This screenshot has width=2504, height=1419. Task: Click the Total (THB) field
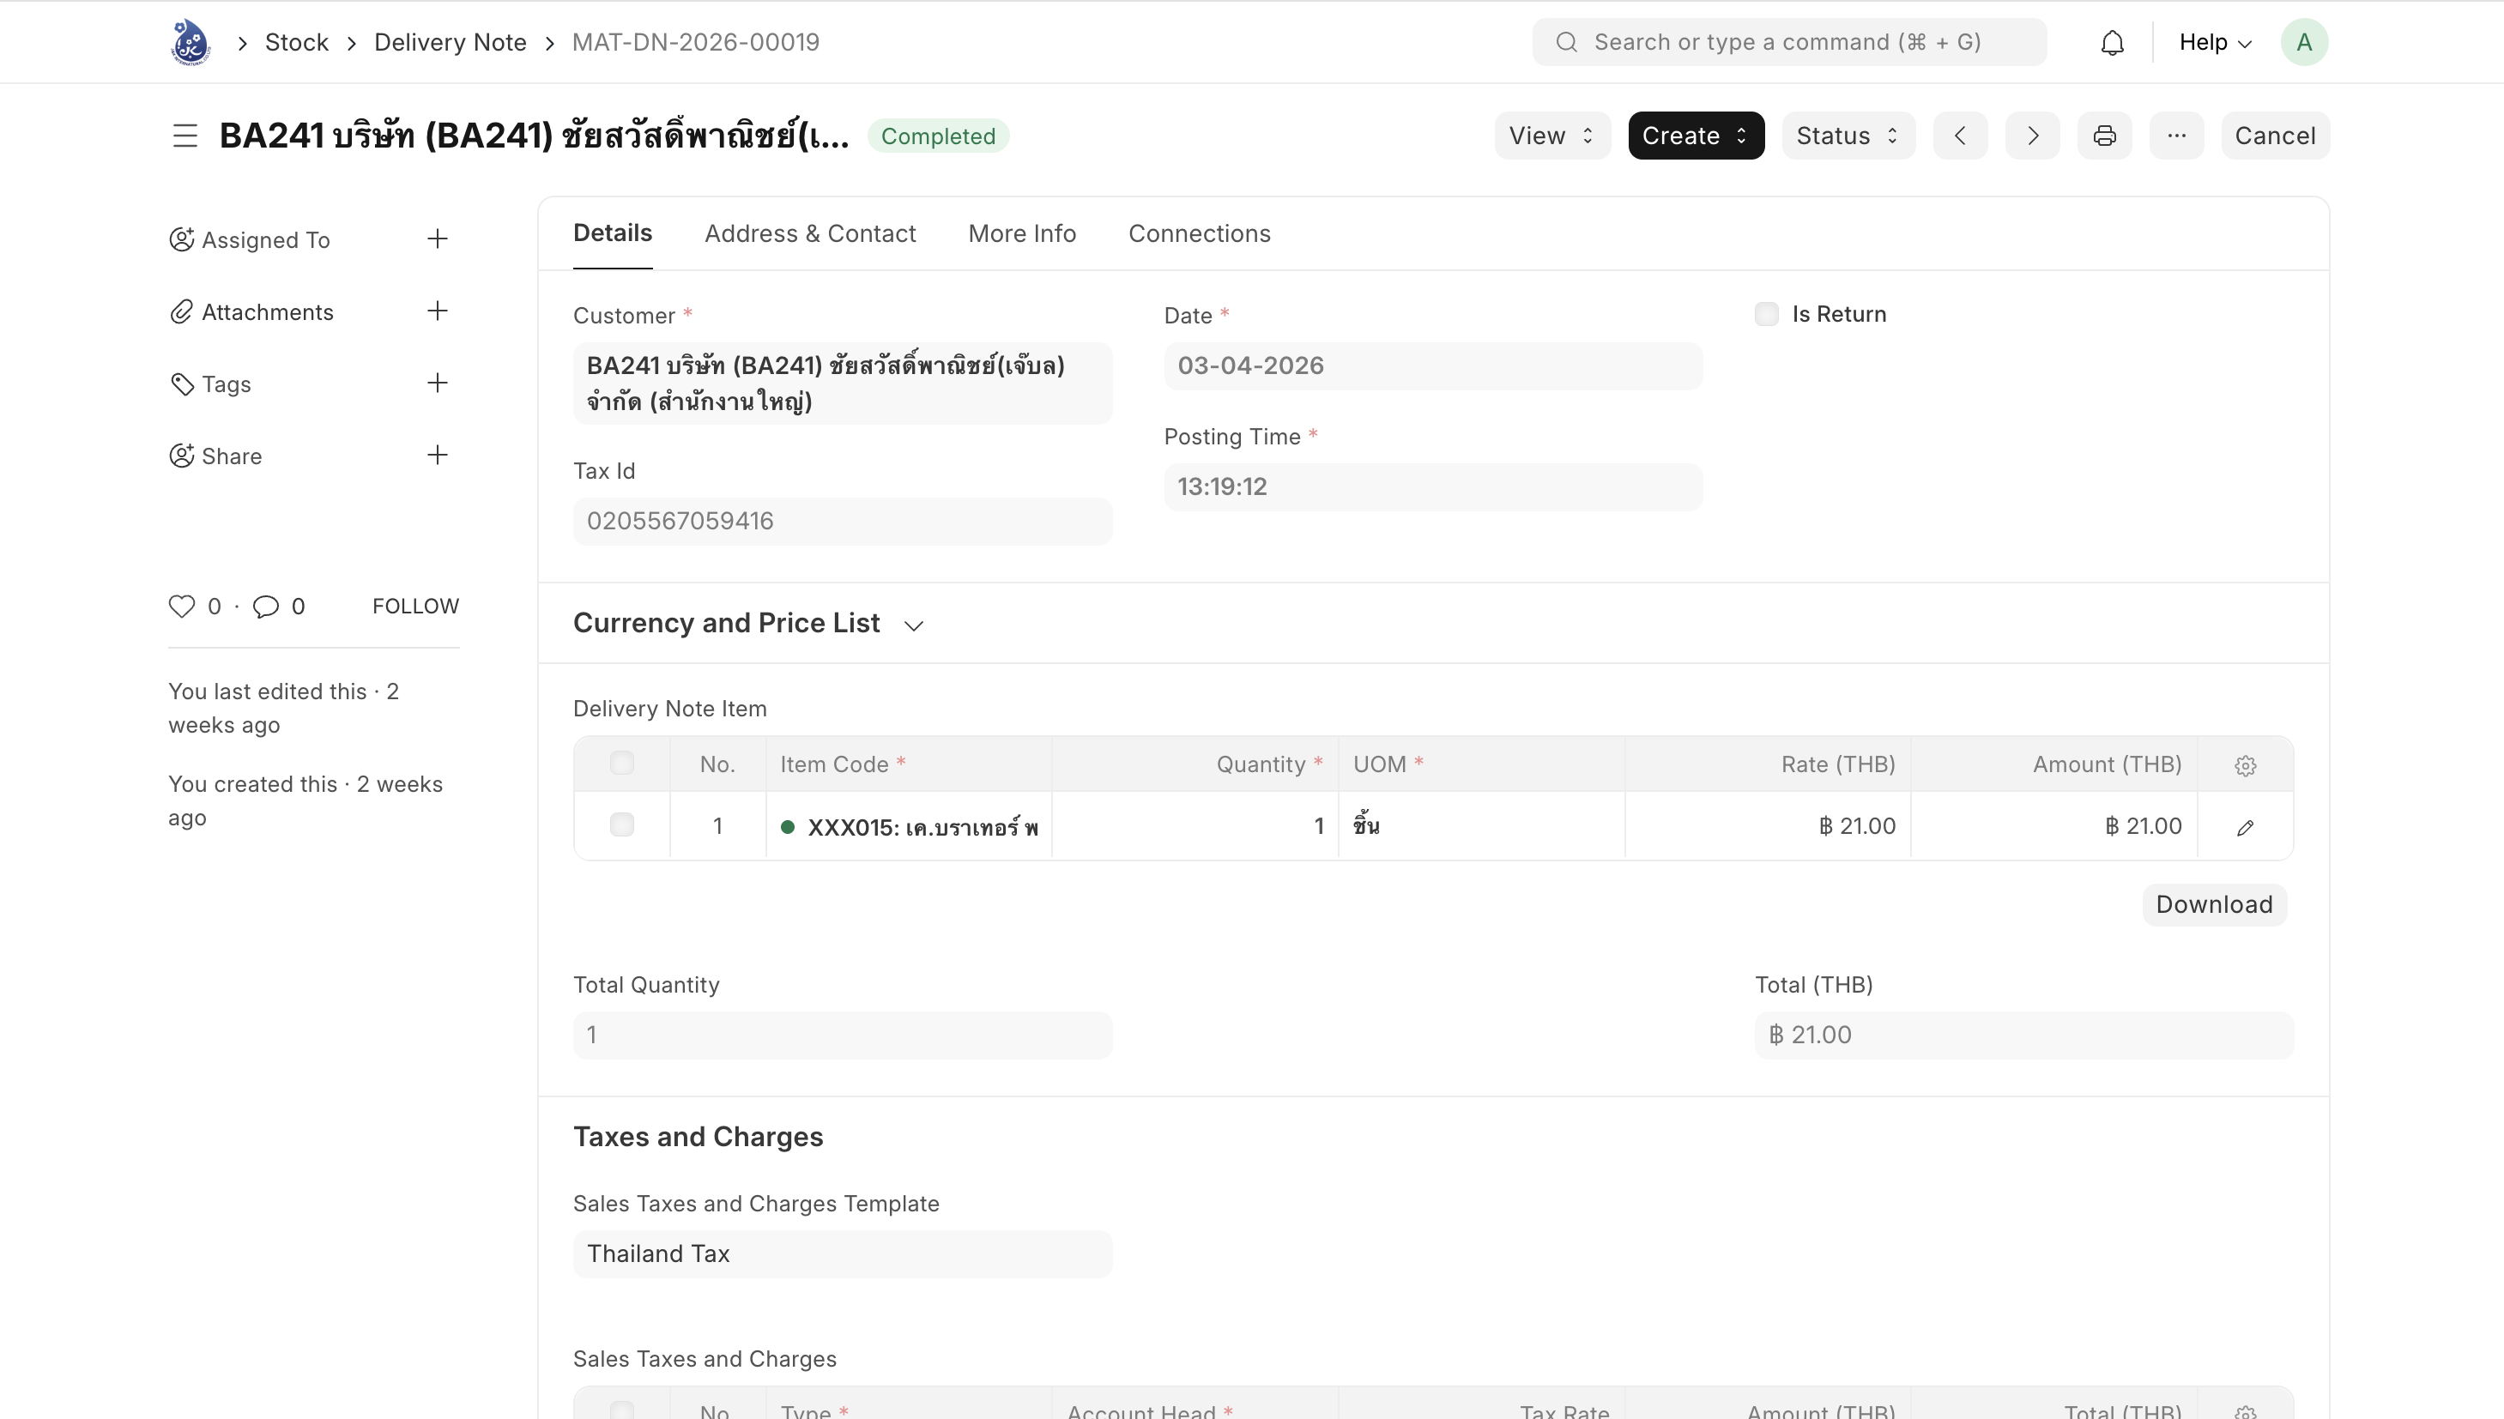click(2023, 1035)
